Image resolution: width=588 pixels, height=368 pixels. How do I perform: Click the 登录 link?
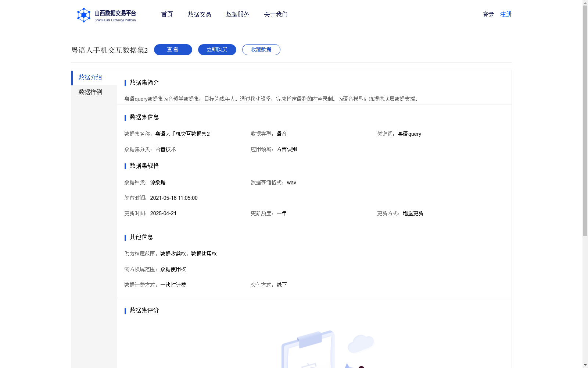[488, 14]
